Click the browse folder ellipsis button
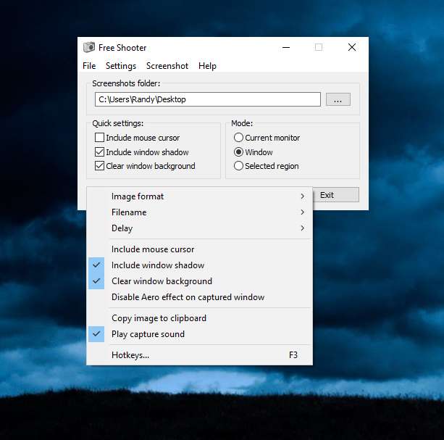This screenshot has height=440, width=444. pyautogui.click(x=338, y=99)
